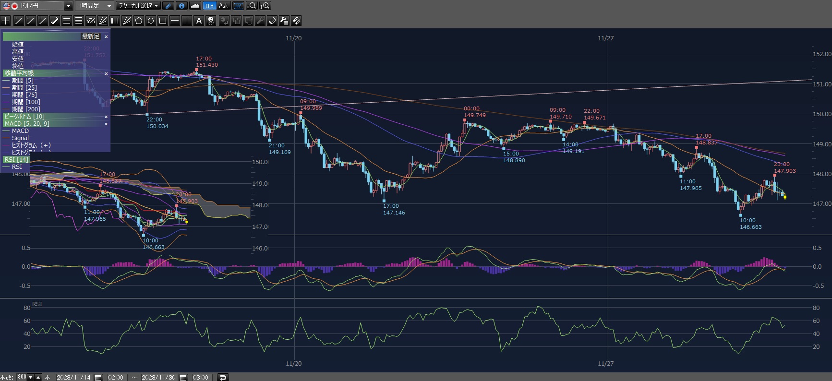Open the start date calendar picker
Viewport: 832px width, 381px height.
(x=98, y=378)
